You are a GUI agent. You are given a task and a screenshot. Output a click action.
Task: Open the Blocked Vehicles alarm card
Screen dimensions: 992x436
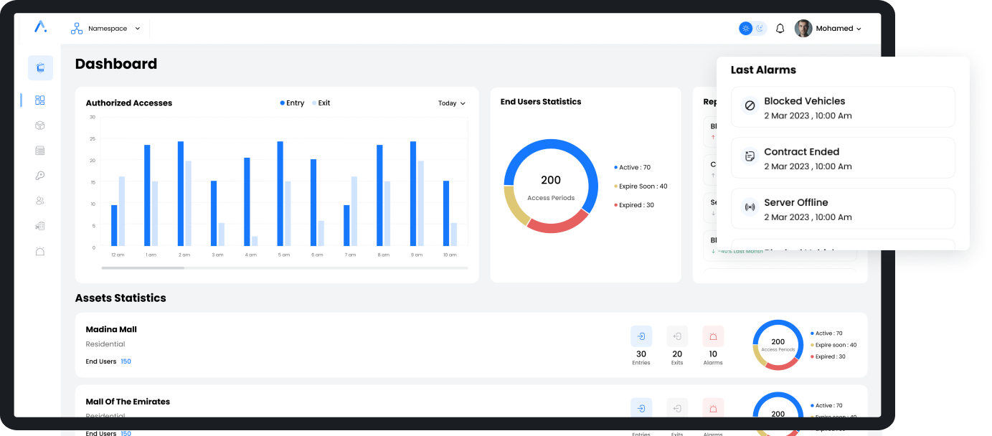click(x=843, y=107)
